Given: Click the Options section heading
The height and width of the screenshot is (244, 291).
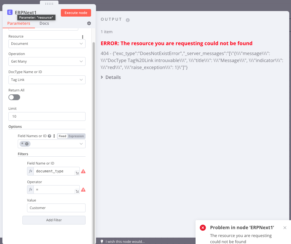Looking at the screenshot, I should click(15, 127).
